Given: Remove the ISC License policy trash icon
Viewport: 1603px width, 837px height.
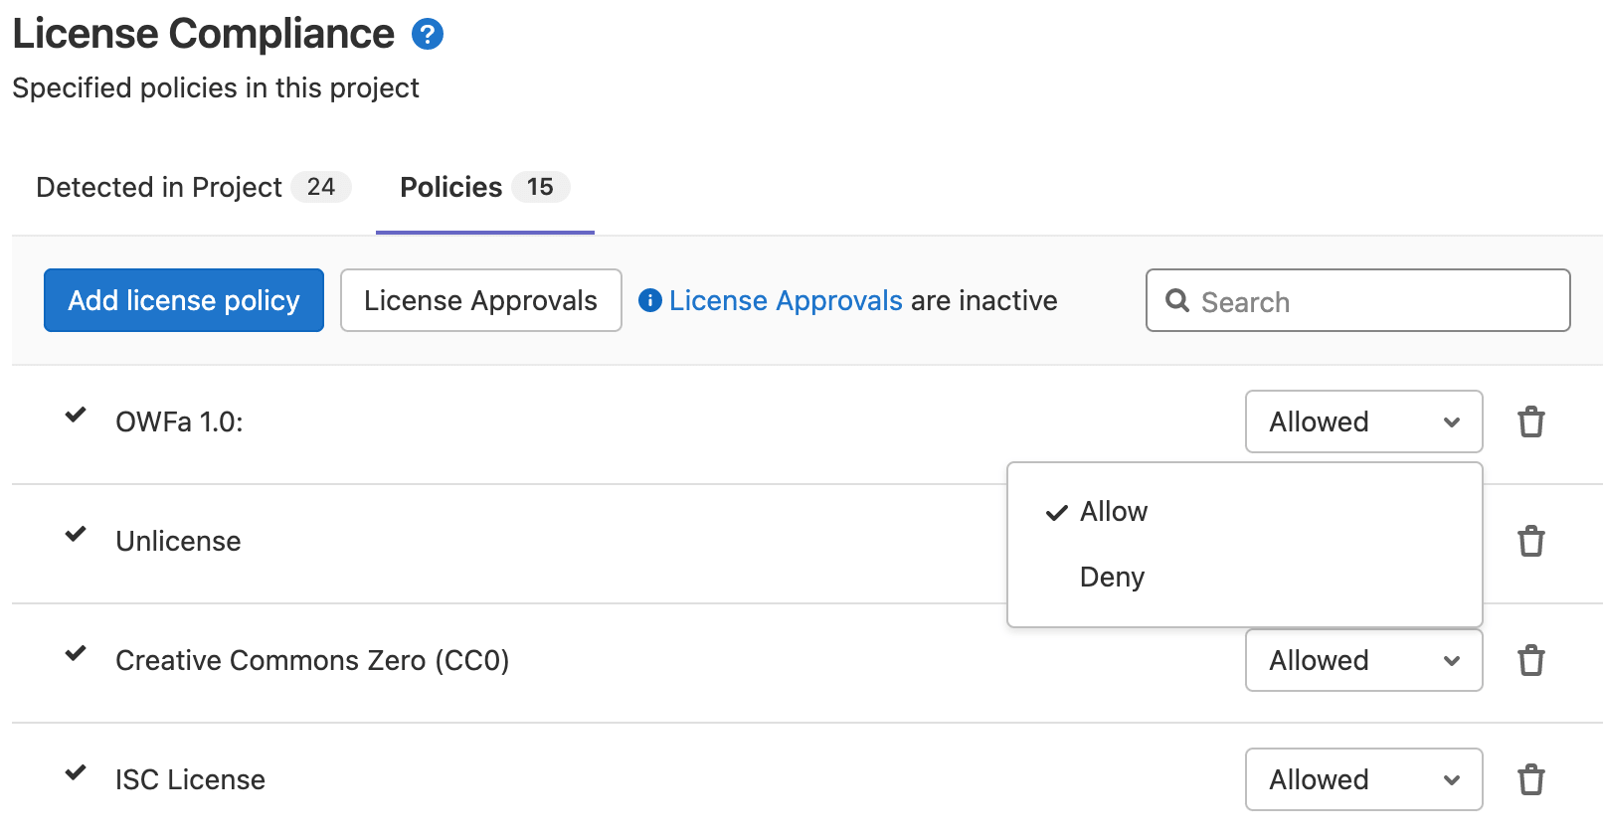Looking at the screenshot, I should pos(1530,779).
